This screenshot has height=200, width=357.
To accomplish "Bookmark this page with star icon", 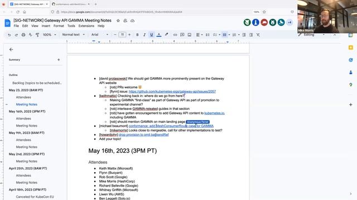I will point(264,12).
